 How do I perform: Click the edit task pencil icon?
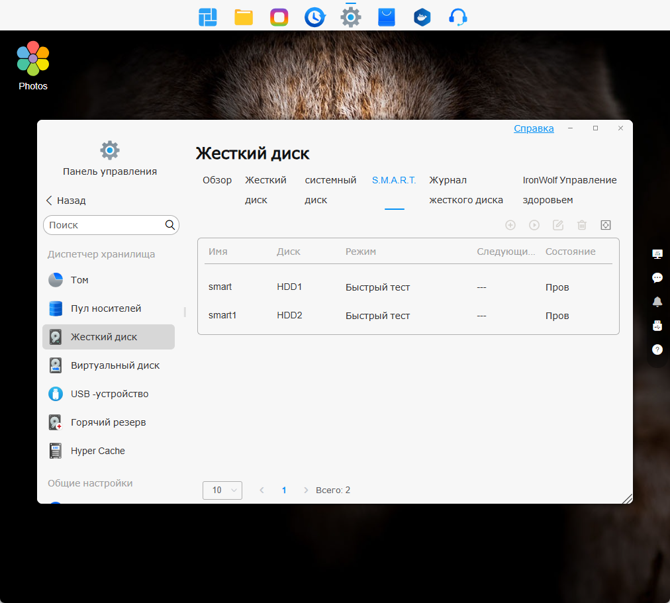click(x=558, y=225)
